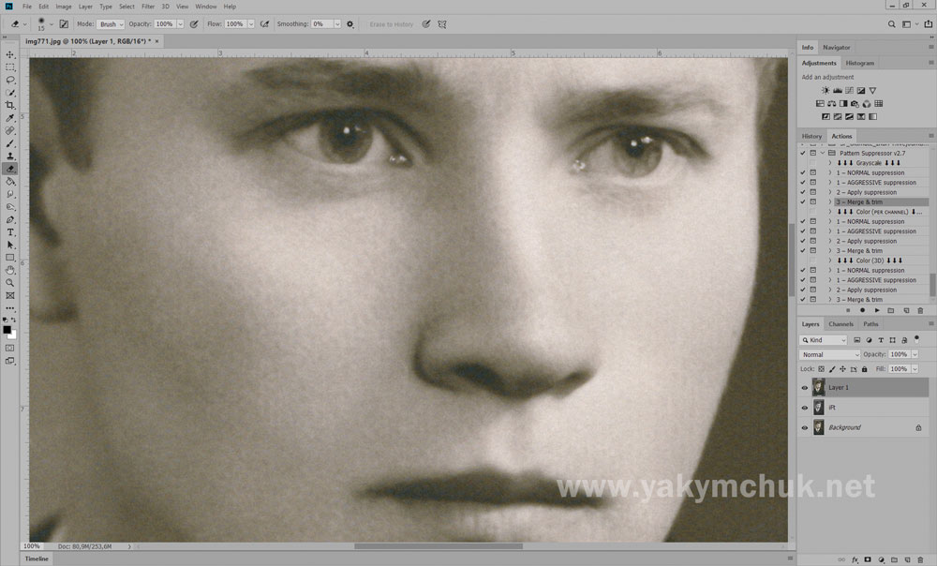Select the Horizontal Type tool
This screenshot has height=566, width=937.
tap(10, 232)
